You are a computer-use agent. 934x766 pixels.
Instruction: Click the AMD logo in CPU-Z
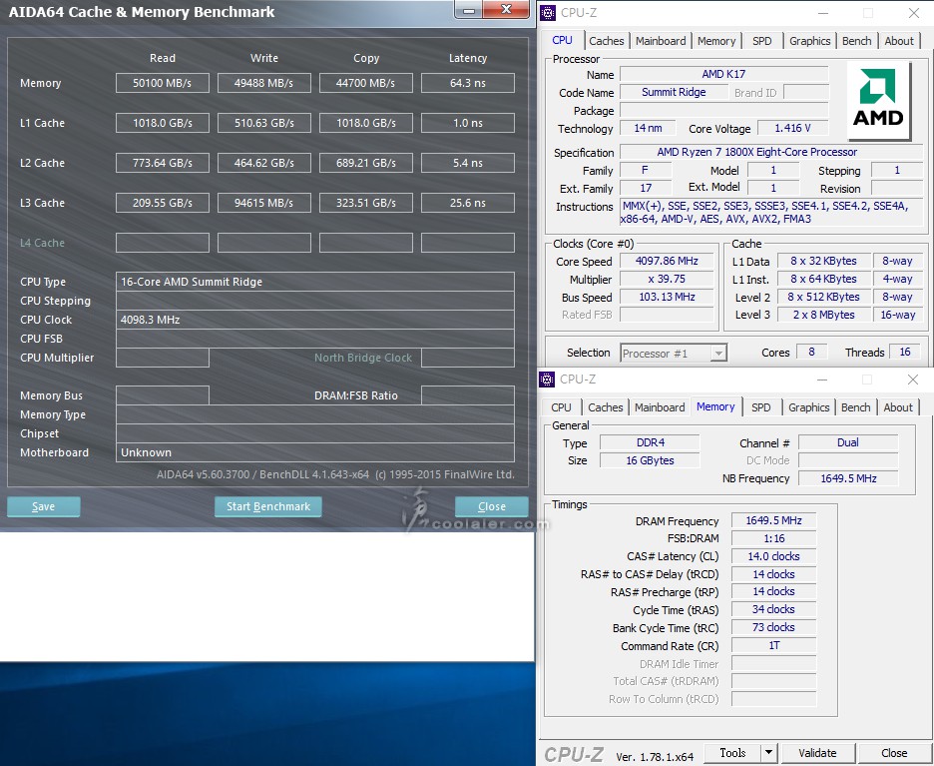click(878, 100)
